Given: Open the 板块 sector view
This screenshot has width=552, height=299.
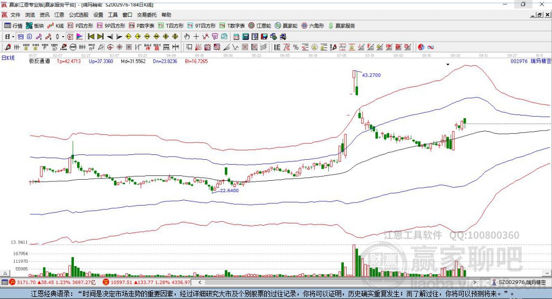Looking at the screenshot, I should click(35, 26).
